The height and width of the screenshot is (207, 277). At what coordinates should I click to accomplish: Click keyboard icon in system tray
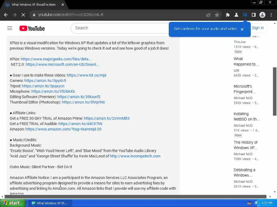point(249,203)
